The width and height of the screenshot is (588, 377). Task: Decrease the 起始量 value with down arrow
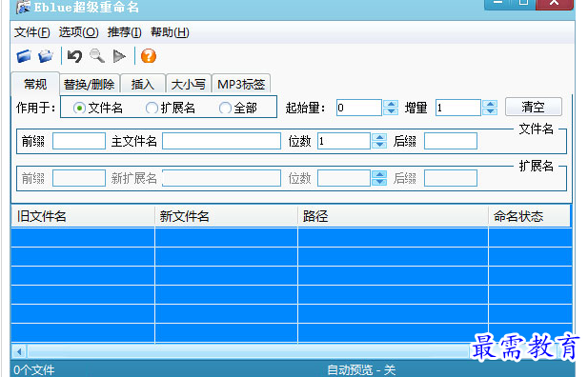(391, 111)
